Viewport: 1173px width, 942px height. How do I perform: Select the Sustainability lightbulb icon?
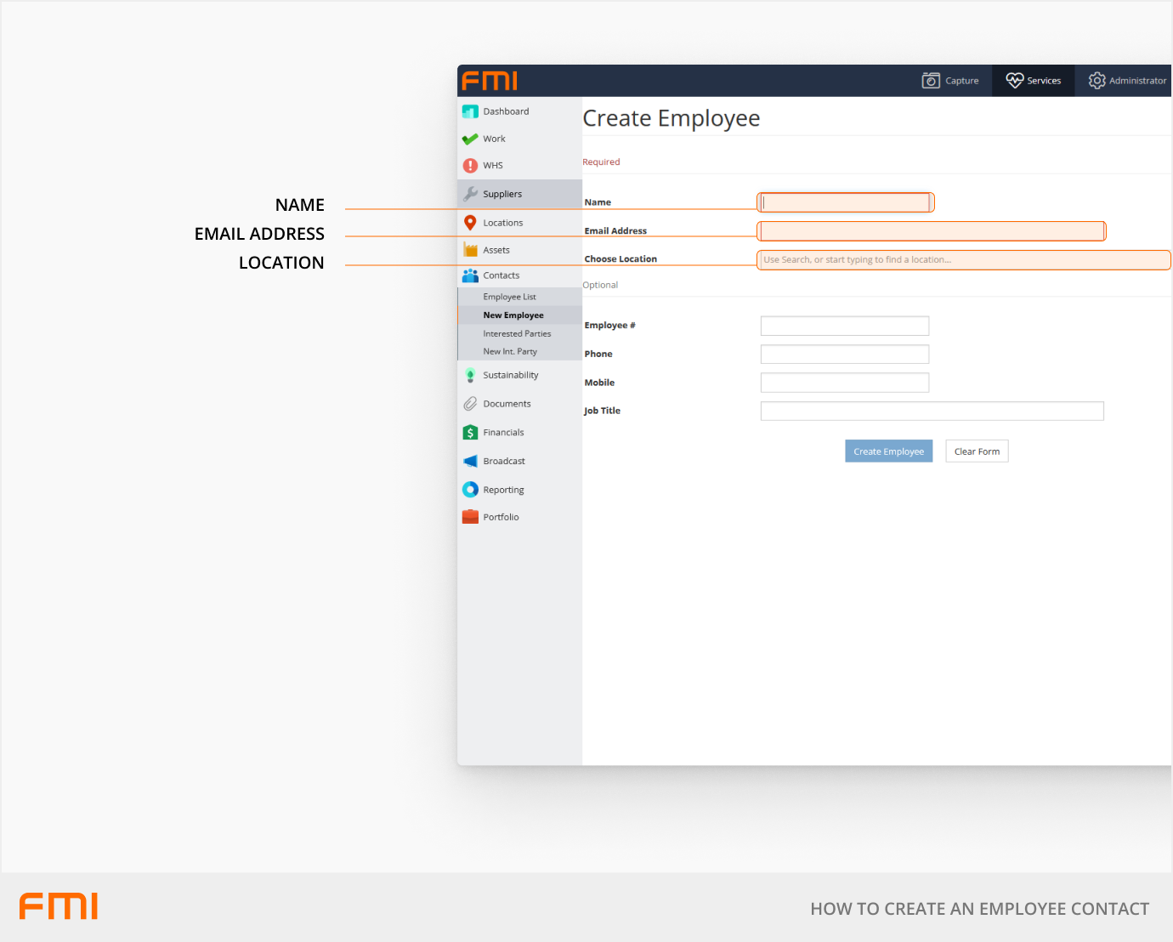tap(470, 375)
